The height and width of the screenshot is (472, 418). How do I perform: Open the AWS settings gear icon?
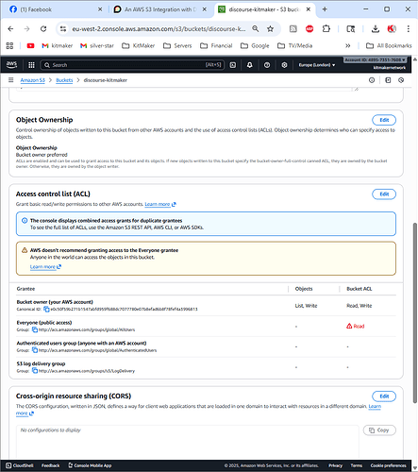tap(284, 65)
